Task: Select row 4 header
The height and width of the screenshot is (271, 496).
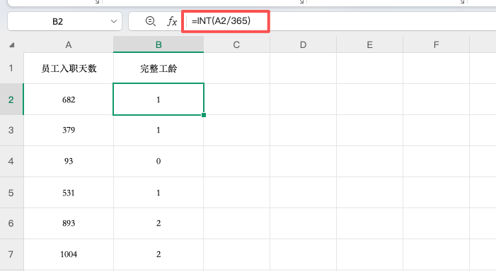Action: (x=11, y=161)
